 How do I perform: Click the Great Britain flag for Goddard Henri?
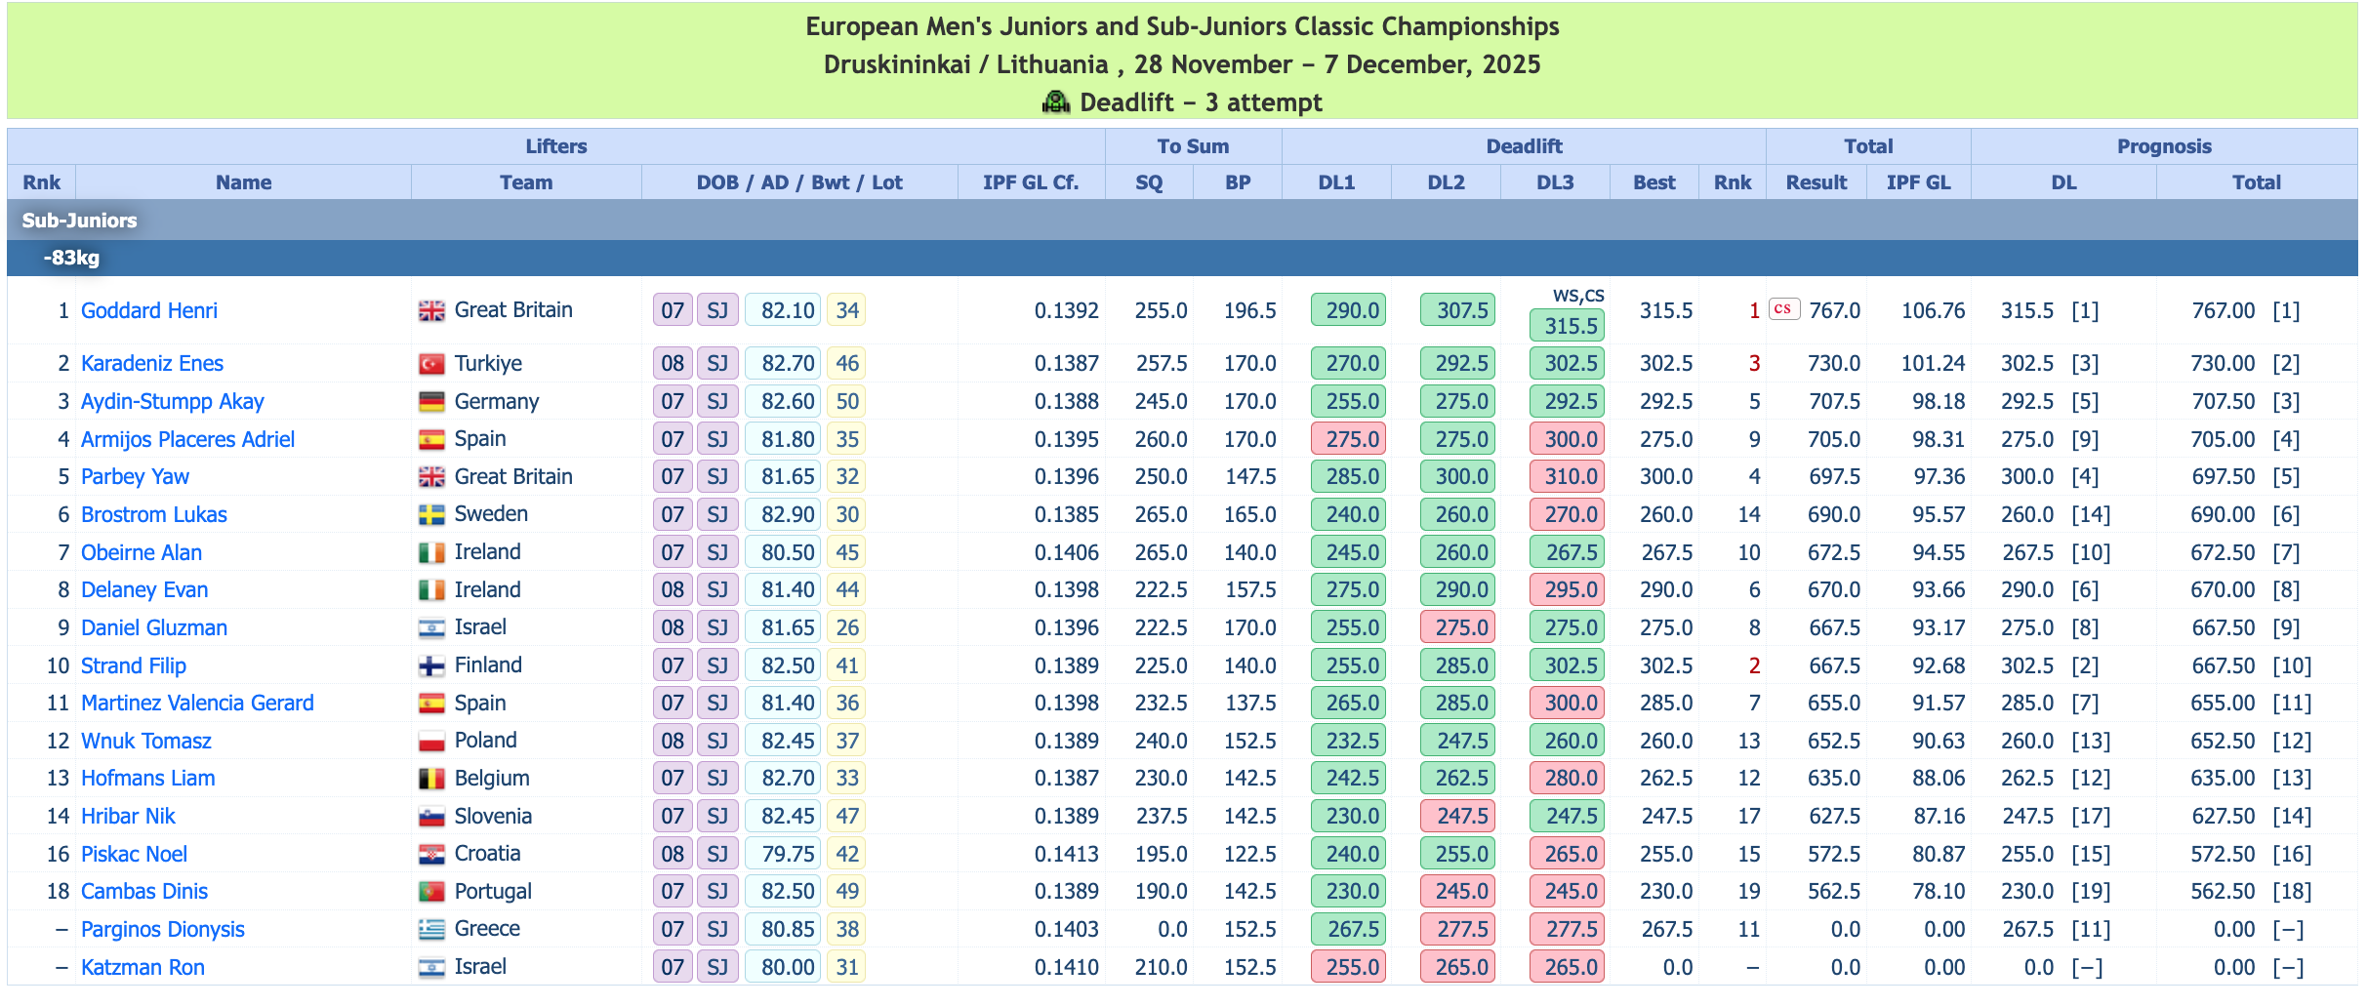431,311
